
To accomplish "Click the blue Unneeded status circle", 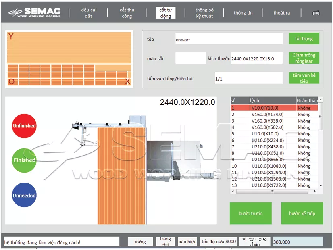I will 24,195.
